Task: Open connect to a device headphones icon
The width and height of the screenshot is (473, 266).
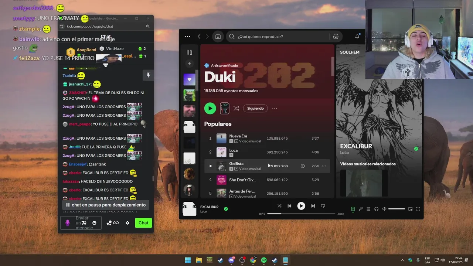Action: click(376, 209)
